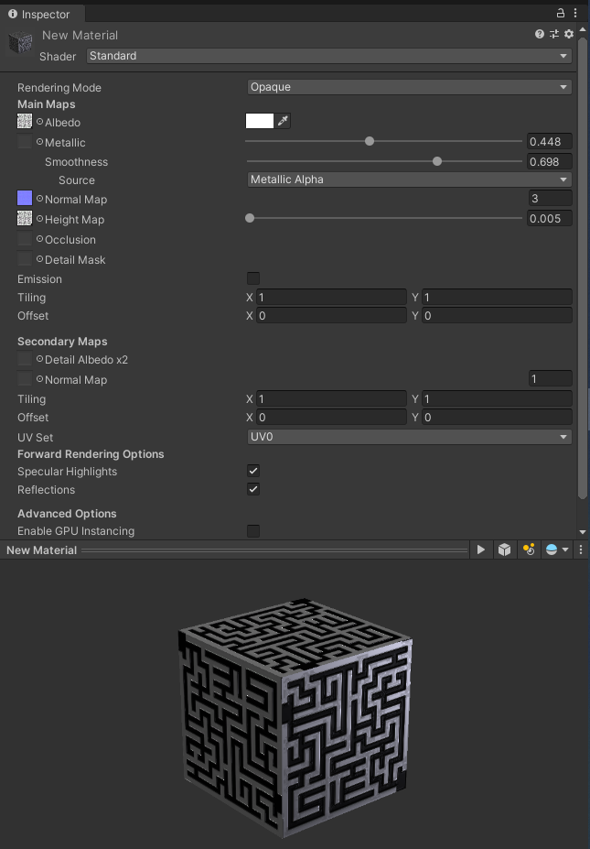Enable the Emission checkbox
This screenshot has width=590, height=849.
click(253, 278)
